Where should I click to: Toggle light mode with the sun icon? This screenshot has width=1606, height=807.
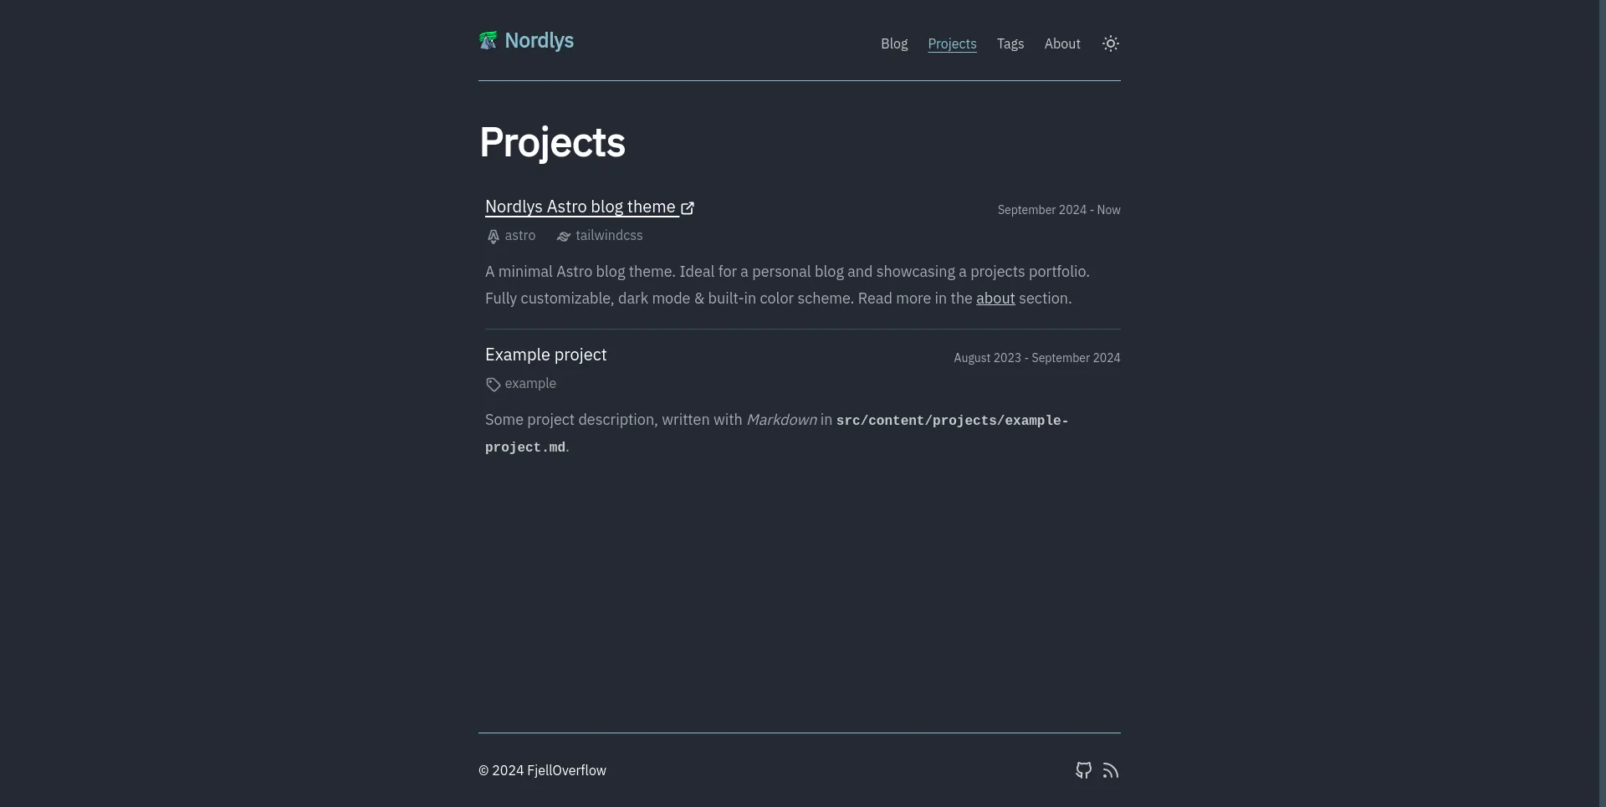pos(1110,43)
